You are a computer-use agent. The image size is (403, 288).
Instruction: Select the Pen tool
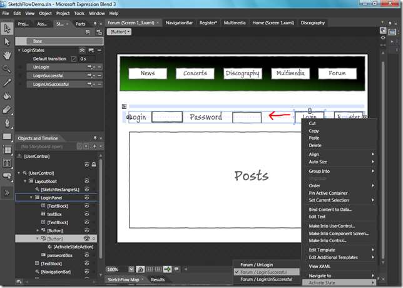tap(7, 123)
